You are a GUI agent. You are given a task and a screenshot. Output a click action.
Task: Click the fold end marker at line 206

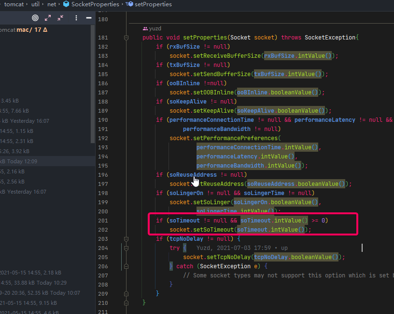pyautogui.click(x=126, y=266)
